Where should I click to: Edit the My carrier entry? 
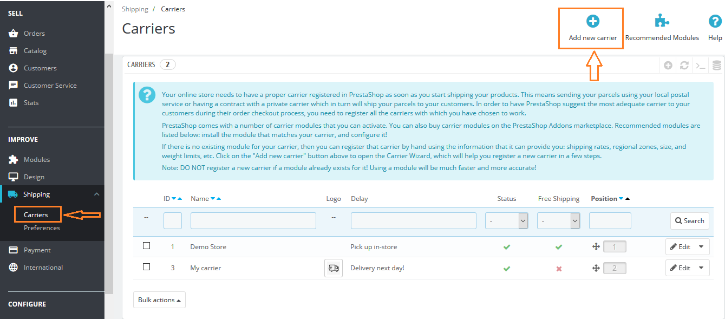pos(681,268)
